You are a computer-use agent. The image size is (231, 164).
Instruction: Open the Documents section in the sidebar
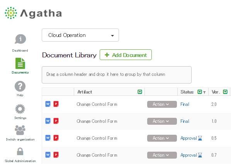(x=20, y=65)
